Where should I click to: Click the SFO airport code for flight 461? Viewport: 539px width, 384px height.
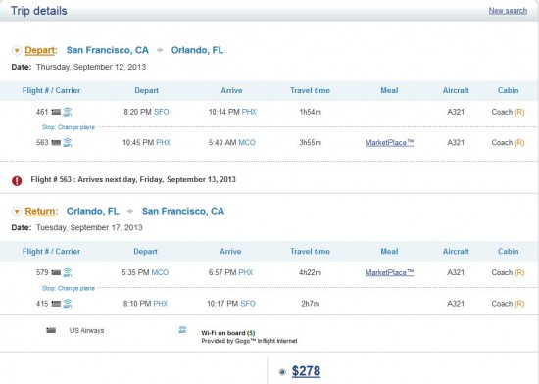162,112
